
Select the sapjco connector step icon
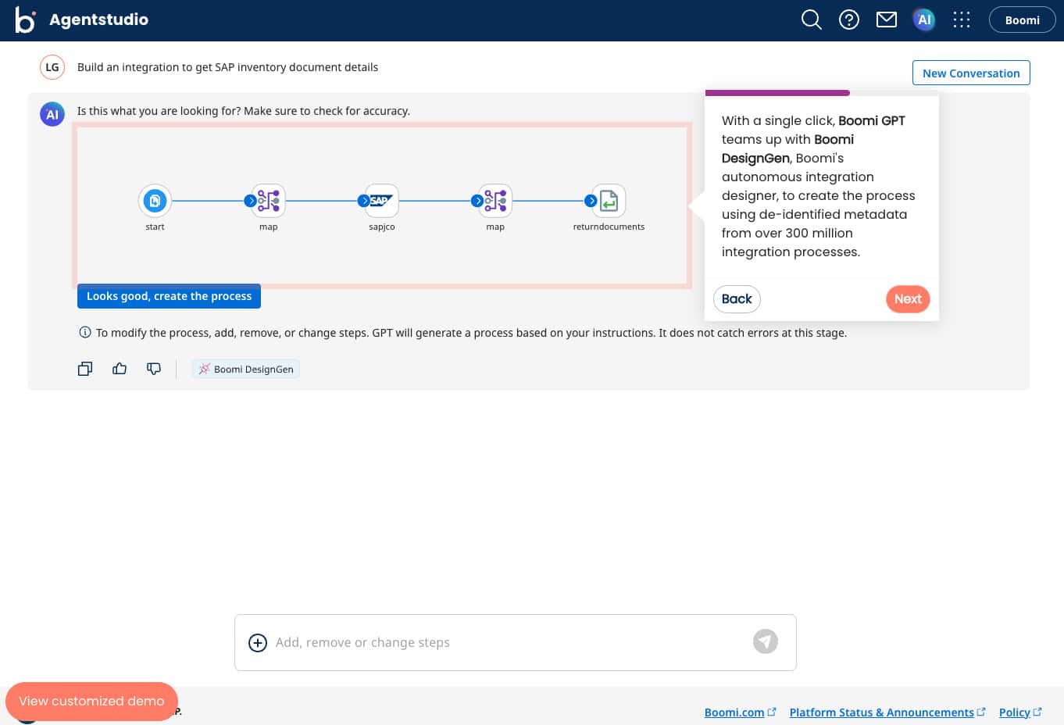coord(382,201)
